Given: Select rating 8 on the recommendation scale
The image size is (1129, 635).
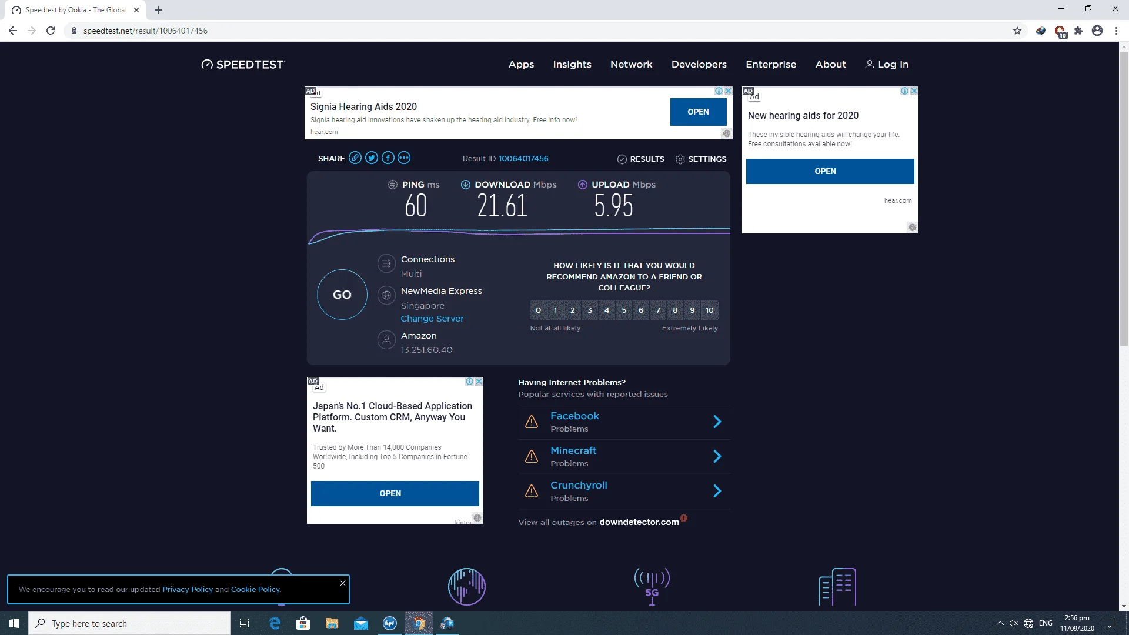Looking at the screenshot, I should coord(675,310).
